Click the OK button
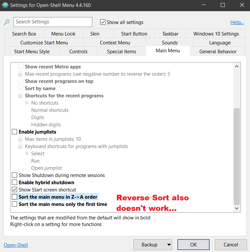Viewport: 250px width, 252px height. tap(193, 245)
